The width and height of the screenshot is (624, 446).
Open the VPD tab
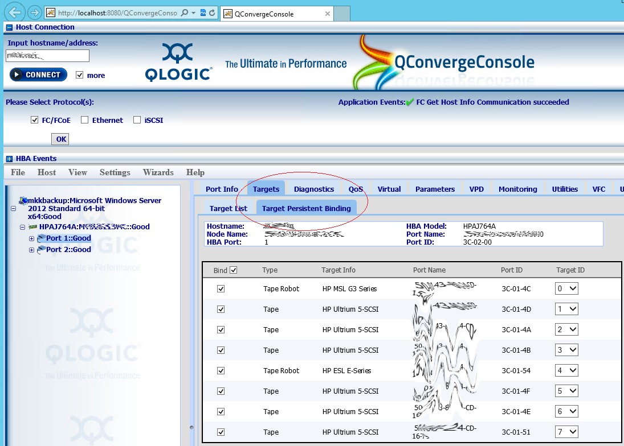coord(476,189)
